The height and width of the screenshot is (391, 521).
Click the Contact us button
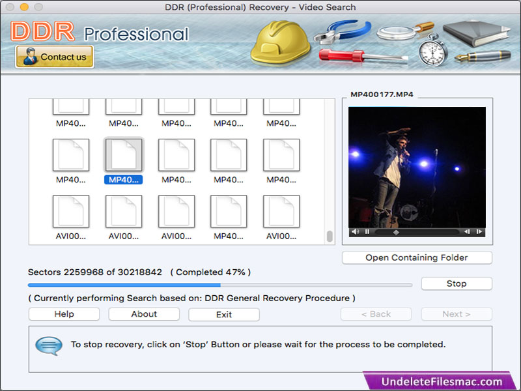click(x=55, y=57)
